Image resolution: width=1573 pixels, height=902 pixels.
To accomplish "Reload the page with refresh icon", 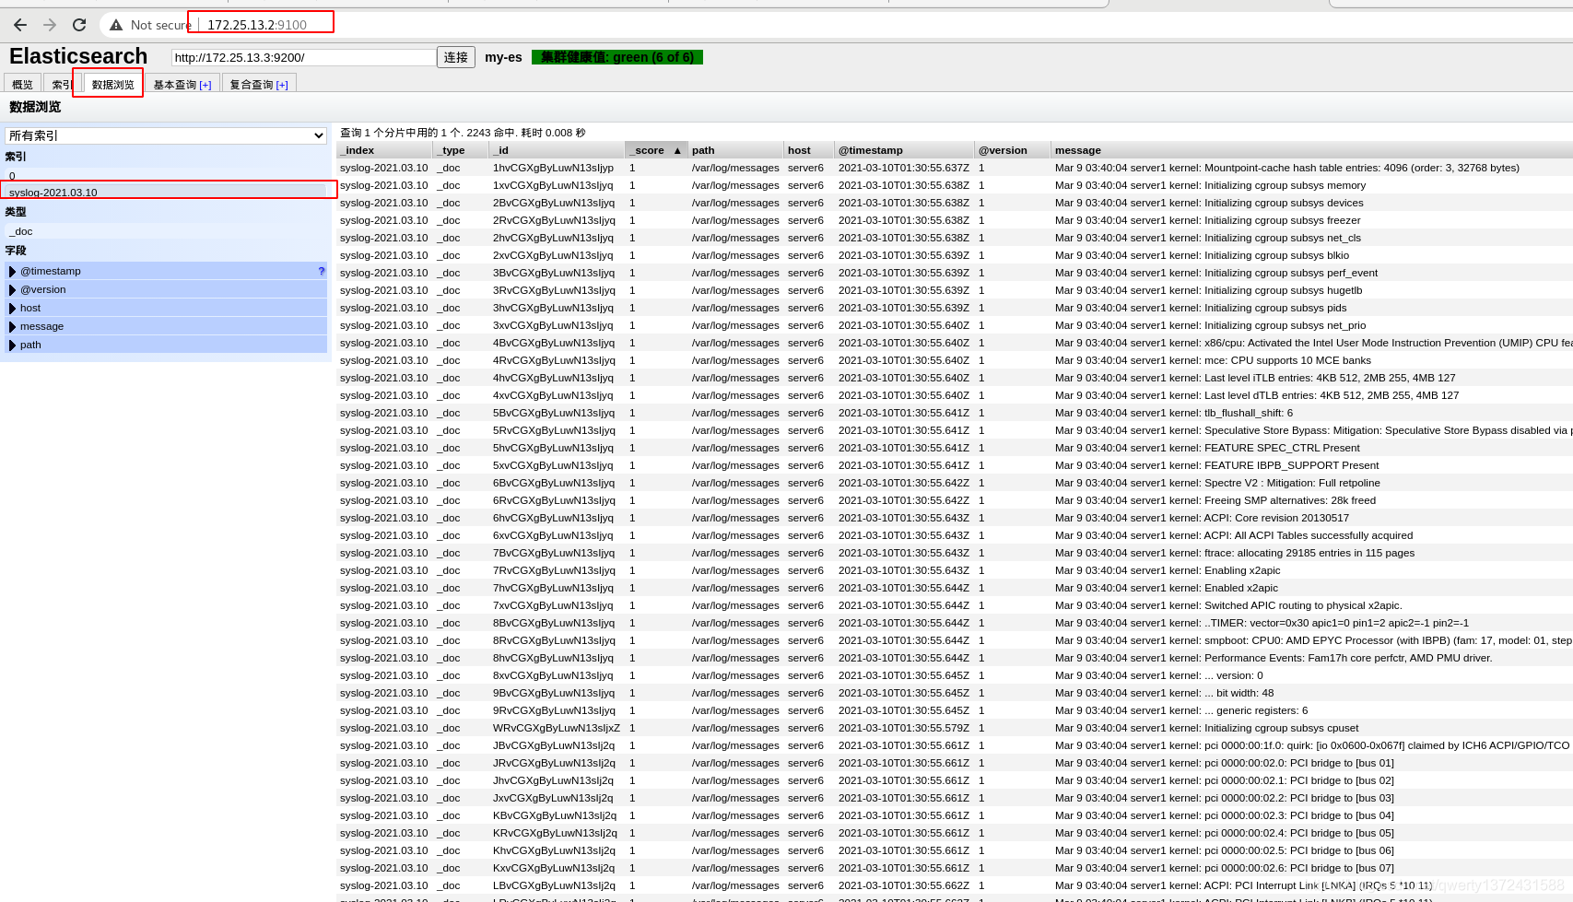I will 79,25.
